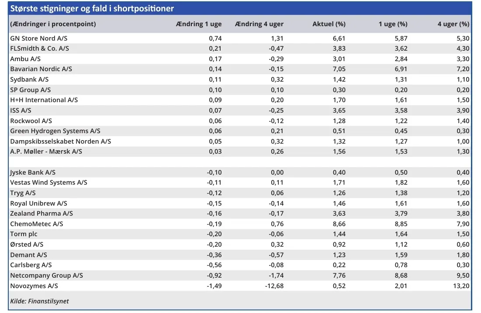Select the Netcompany Group A/S row

tap(46, 275)
